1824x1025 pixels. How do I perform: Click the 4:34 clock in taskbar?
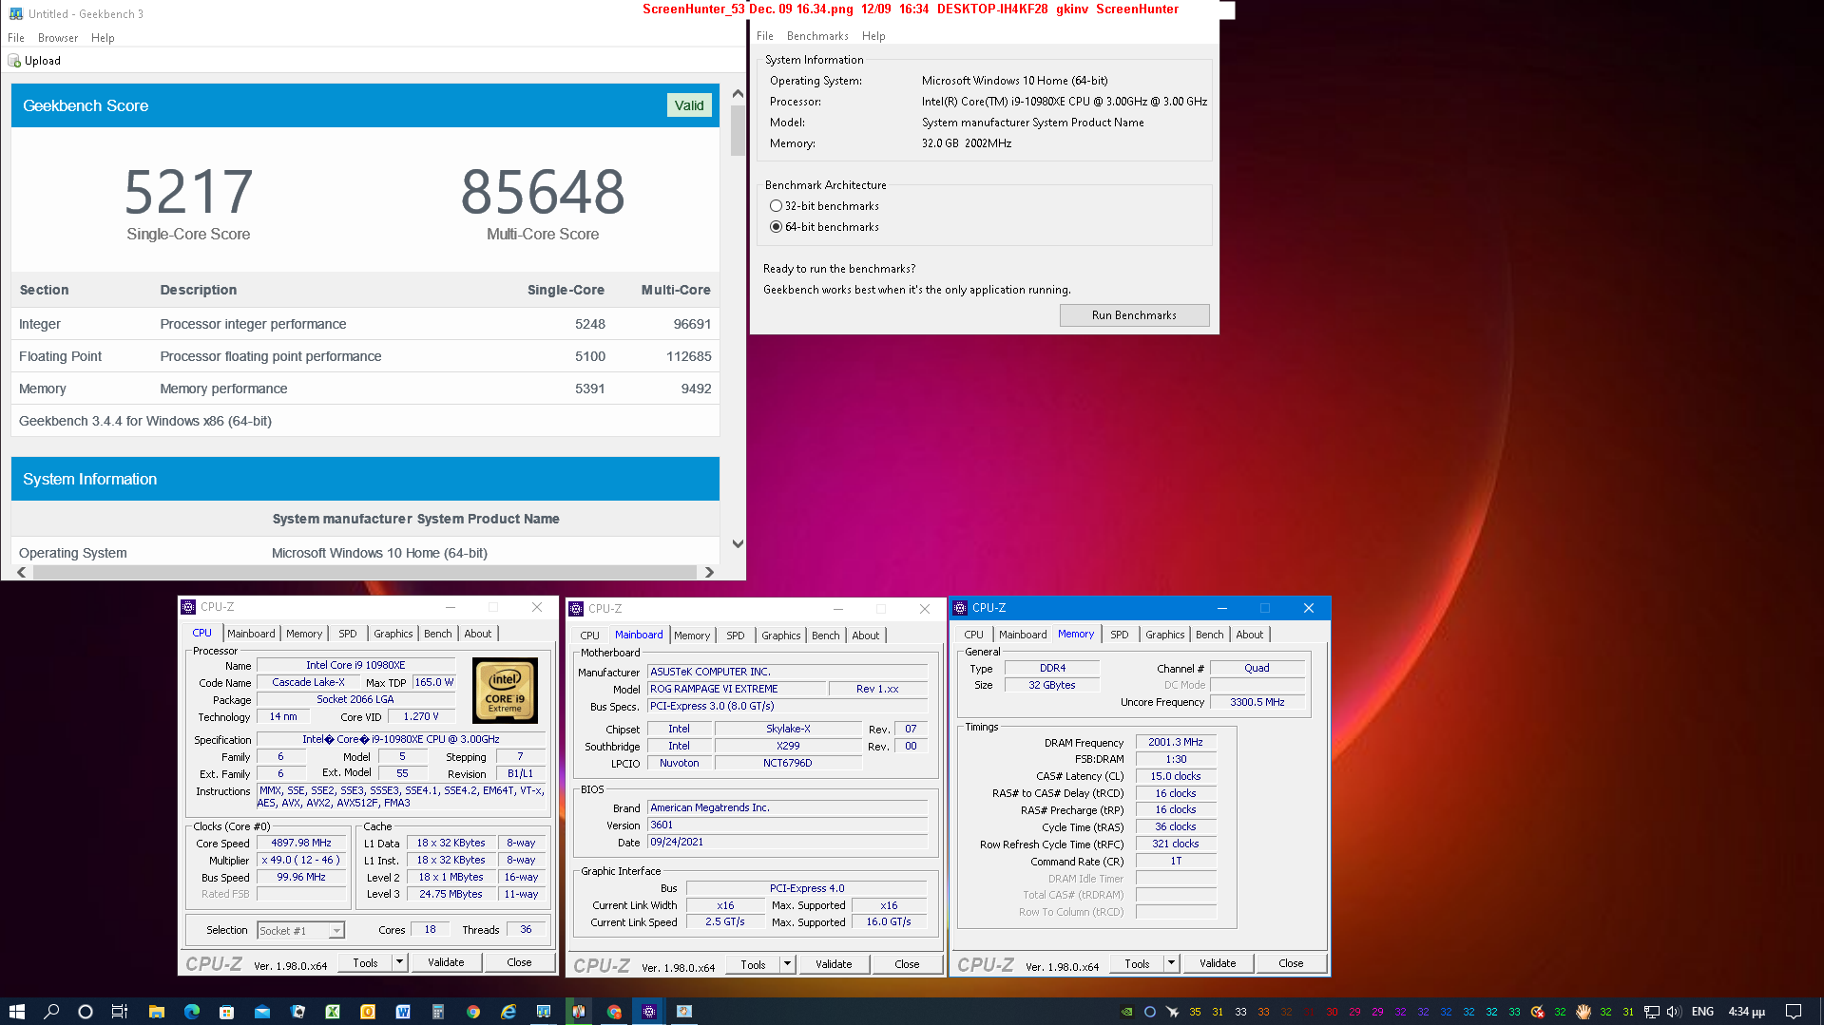(x=1746, y=1012)
